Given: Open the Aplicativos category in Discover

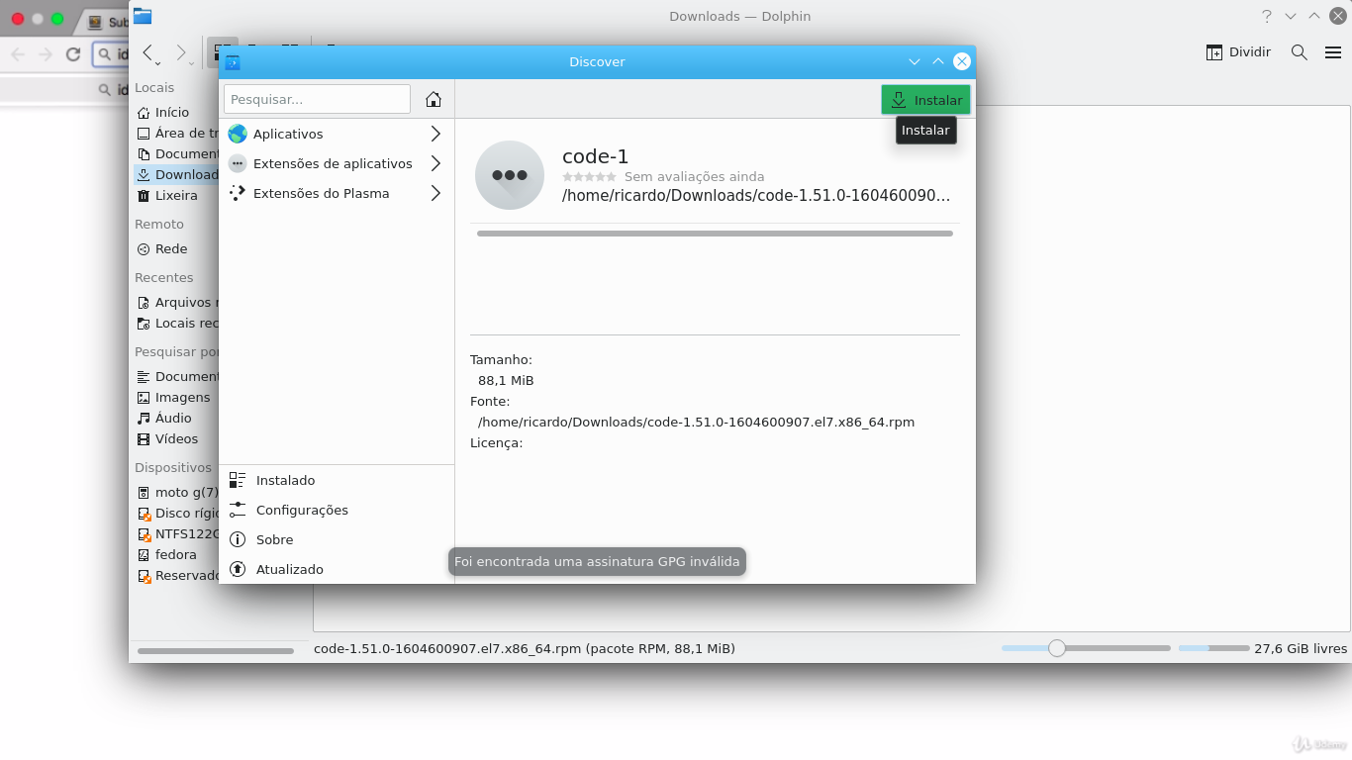Looking at the screenshot, I should (337, 134).
